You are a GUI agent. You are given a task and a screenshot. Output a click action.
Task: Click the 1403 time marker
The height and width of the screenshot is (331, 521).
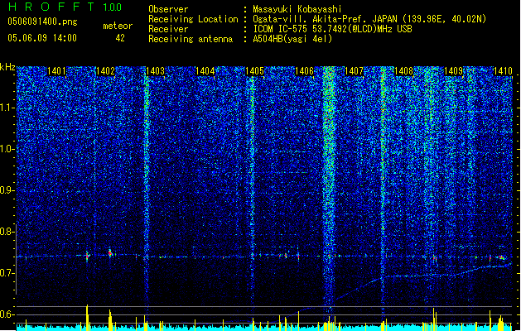pos(156,71)
